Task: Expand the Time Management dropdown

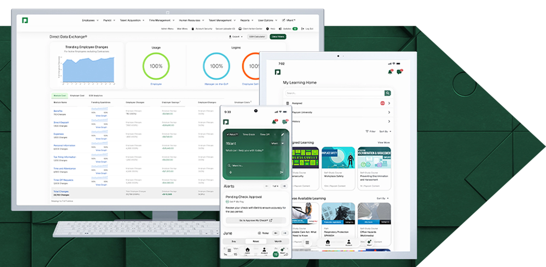Action: point(162,21)
